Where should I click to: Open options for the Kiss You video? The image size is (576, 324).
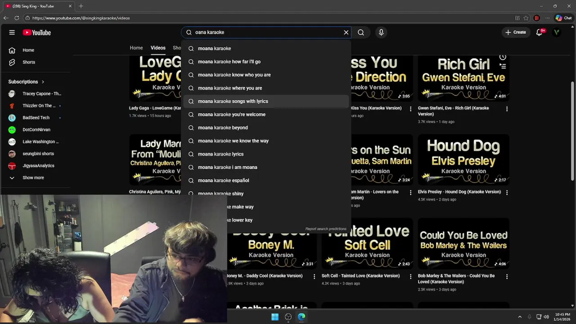(x=410, y=109)
